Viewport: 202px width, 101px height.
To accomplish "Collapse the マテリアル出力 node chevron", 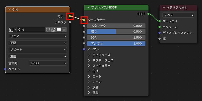I will 164,8.
